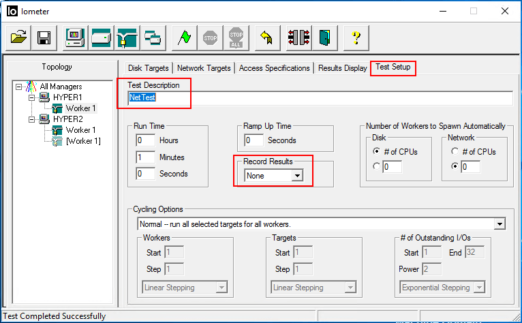Click the Run Time Seconds field
The width and height of the screenshot is (522, 323).
pyautogui.click(x=145, y=174)
